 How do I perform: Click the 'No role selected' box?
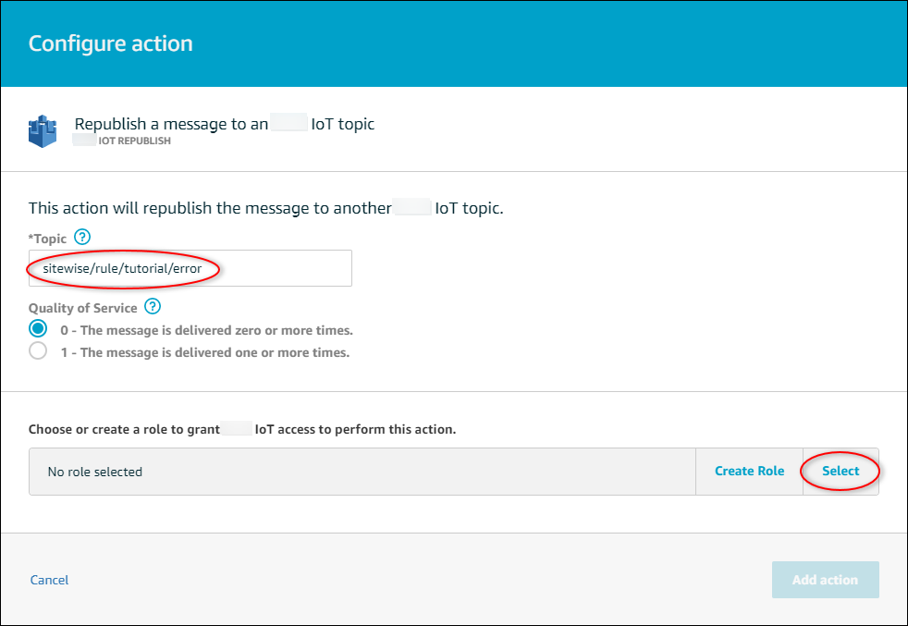pos(361,472)
